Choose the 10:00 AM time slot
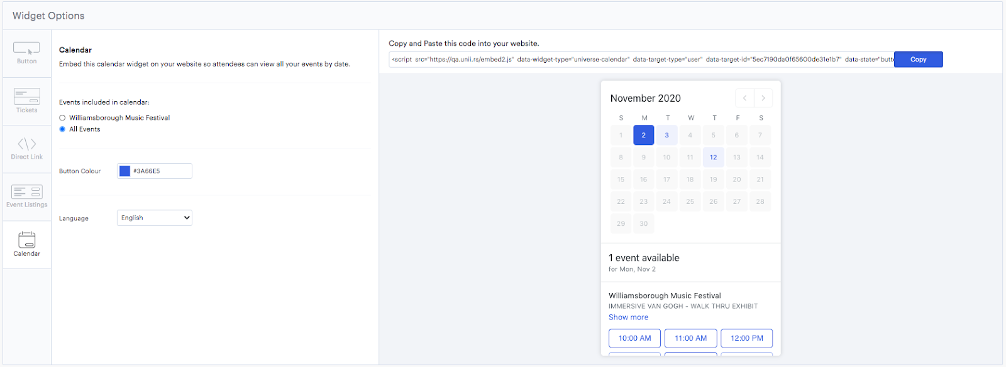 pos(634,338)
